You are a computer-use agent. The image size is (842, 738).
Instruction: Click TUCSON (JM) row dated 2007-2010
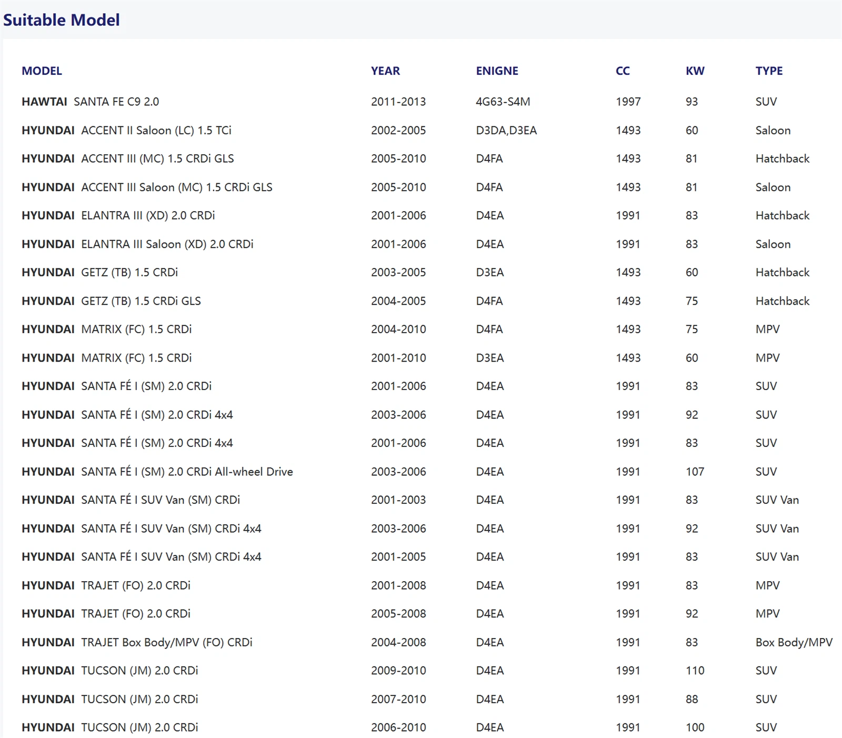click(421, 699)
